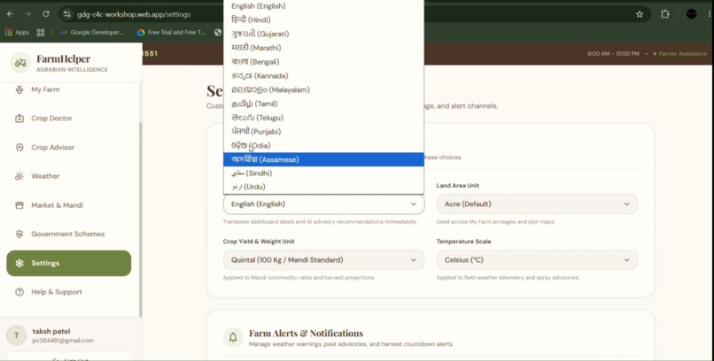The image size is (714, 361).
Task: Click the Government Schemes shield icon
Action: click(19, 234)
